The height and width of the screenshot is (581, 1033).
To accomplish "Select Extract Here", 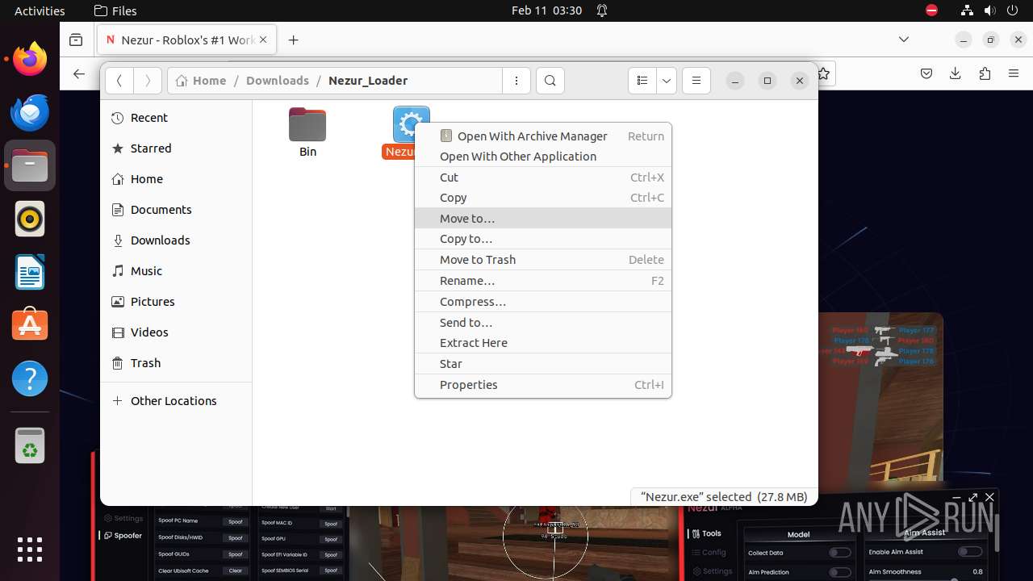I will 543,343.
